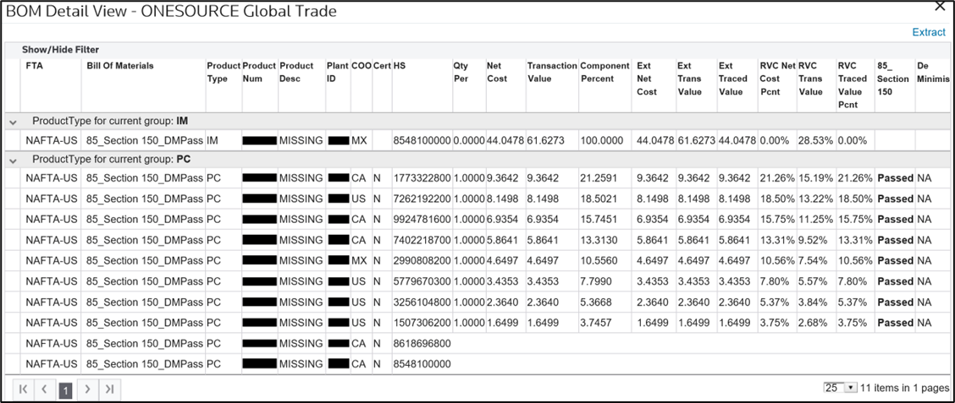
Task: Sort by the RVC Traced Value Pcnt header
Action: coord(852,85)
